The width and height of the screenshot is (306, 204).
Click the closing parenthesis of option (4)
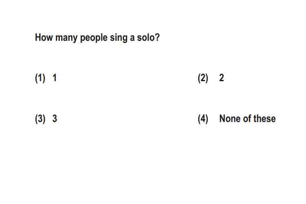(x=207, y=119)
